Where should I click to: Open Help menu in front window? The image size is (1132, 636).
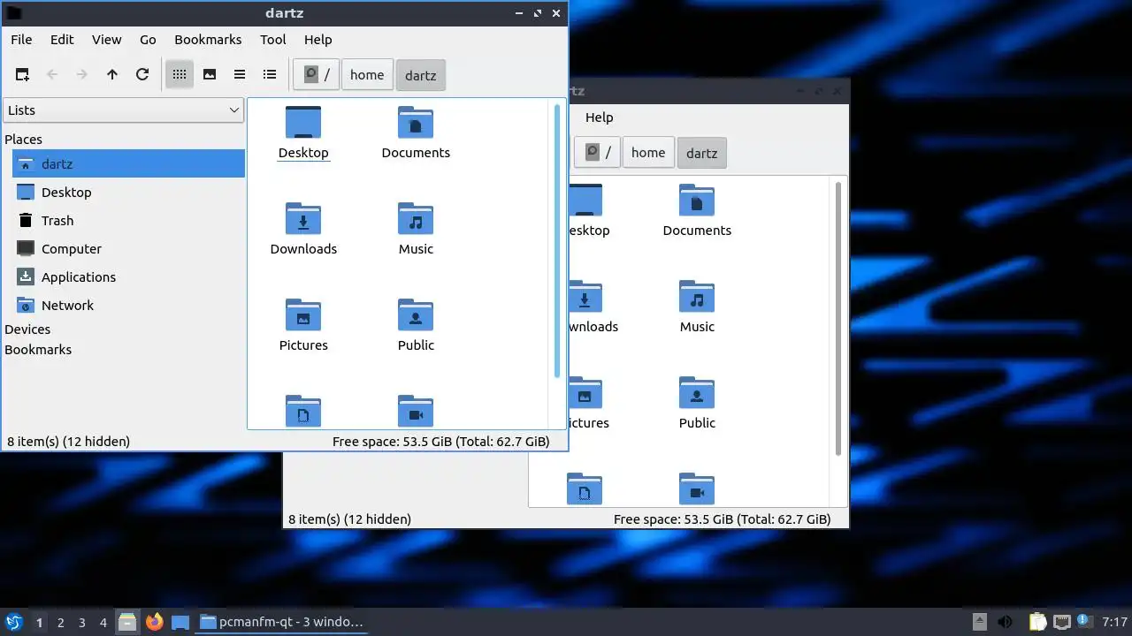click(318, 40)
